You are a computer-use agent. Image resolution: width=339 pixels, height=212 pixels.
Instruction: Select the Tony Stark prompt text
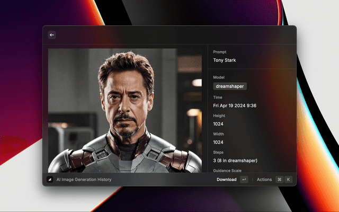point(225,60)
